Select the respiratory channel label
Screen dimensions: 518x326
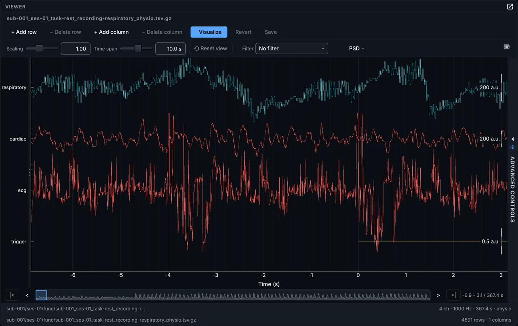tap(14, 87)
